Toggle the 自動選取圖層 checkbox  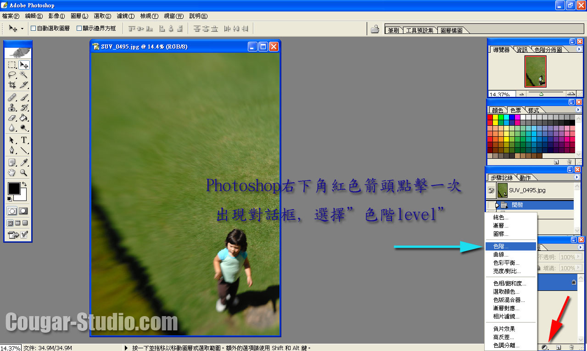point(34,28)
